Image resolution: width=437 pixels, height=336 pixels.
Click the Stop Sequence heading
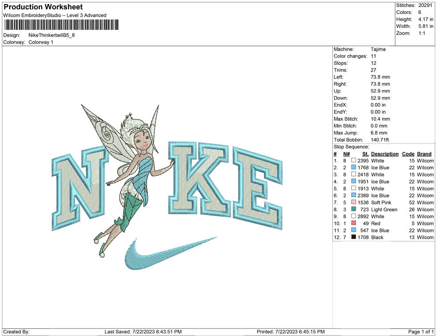coord(351,147)
